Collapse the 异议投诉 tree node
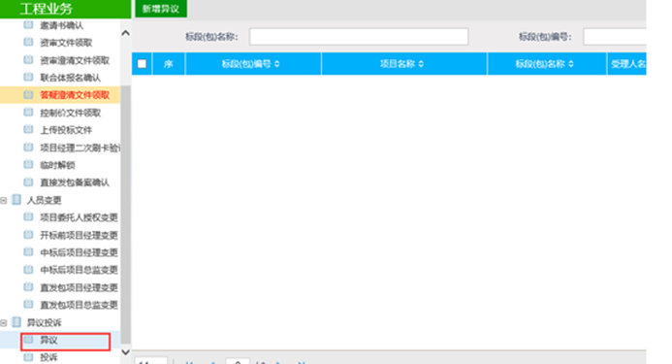The height and width of the screenshot is (364, 672). (x=4, y=323)
